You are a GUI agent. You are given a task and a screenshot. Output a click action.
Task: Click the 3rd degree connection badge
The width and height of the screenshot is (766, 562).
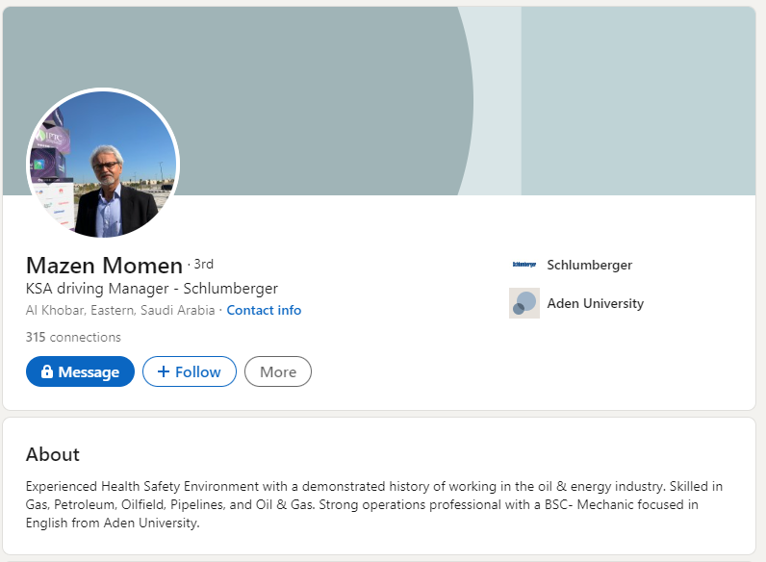pos(204,264)
